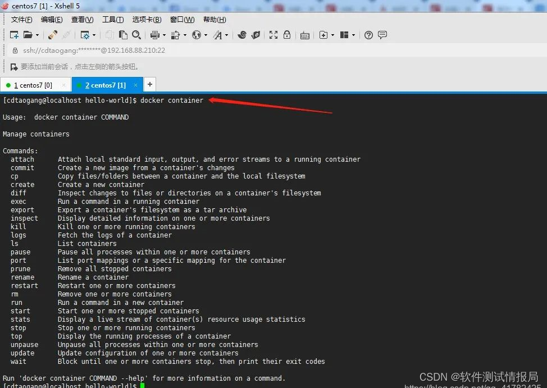Open the 工具(T) menu
Viewport: 547px width, 388px height.
(113, 20)
